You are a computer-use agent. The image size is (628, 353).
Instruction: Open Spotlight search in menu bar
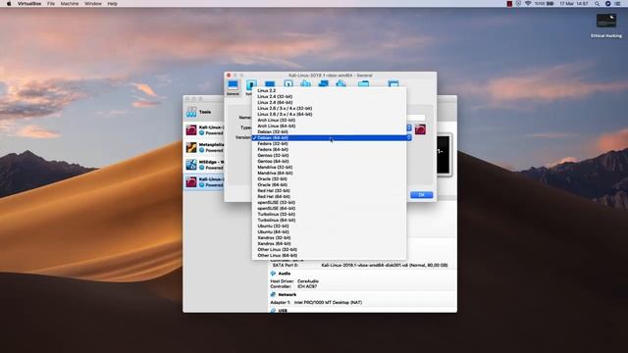(597, 4)
